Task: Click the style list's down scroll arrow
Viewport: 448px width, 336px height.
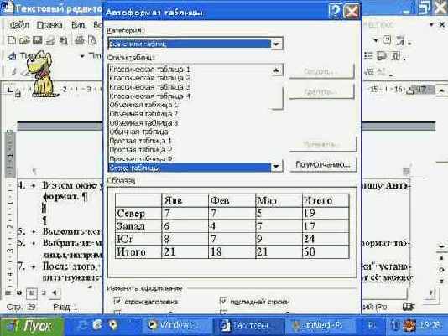Action: coord(276,166)
